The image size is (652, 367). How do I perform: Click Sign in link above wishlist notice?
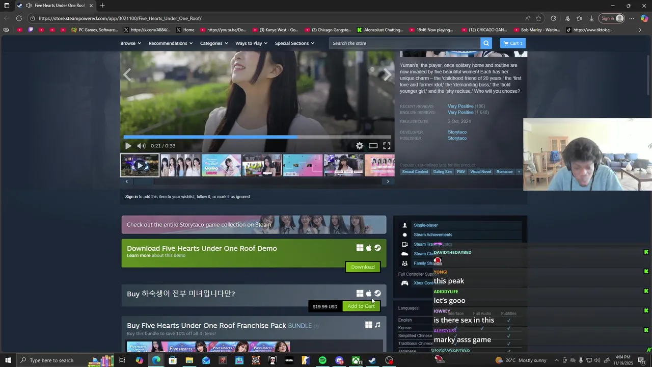(131, 197)
